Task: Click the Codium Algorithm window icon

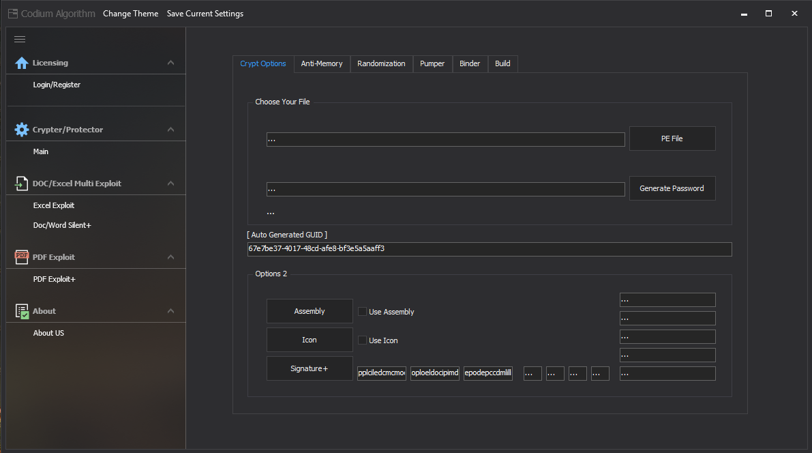Action: (x=13, y=14)
